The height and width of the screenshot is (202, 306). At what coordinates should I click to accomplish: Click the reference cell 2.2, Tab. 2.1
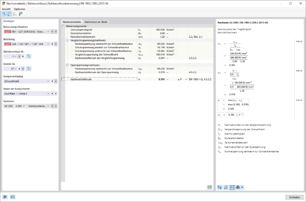[x=196, y=37]
